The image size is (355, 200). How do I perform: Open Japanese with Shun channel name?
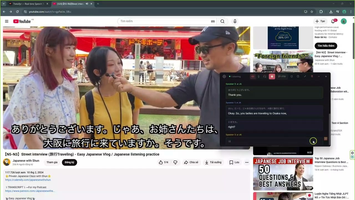pyautogui.click(x=26, y=161)
